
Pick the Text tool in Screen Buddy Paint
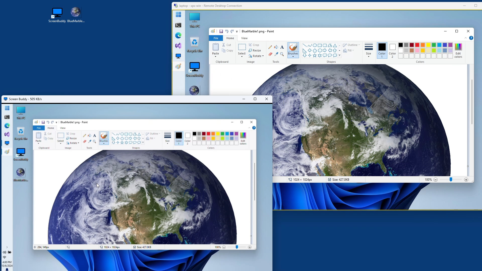tap(95, 135)
